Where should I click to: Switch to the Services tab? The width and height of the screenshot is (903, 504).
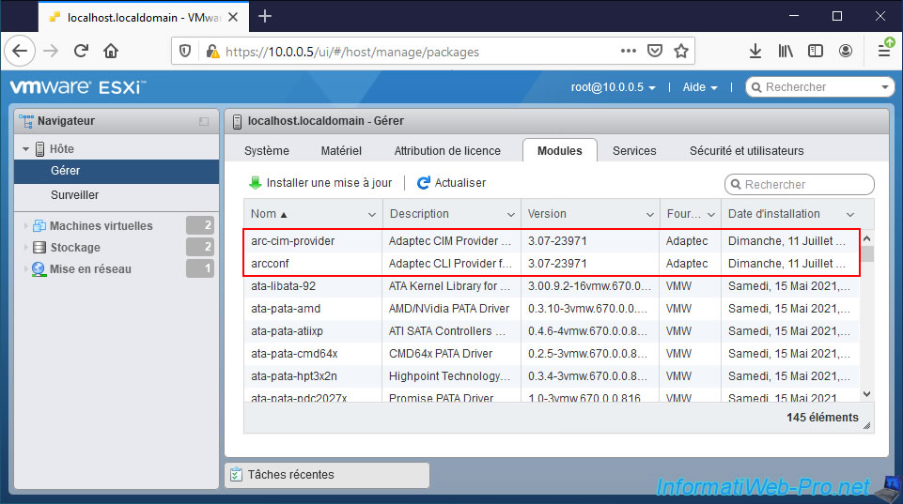click(634, 150)
